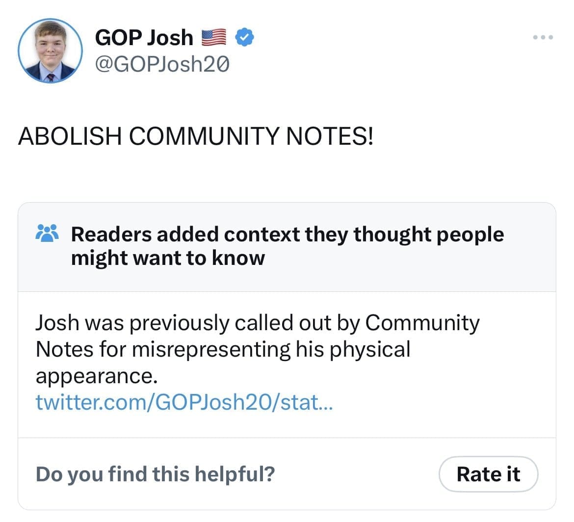Click "might want to know" header line
Screen dimensions: 574x522
(168, 258)
